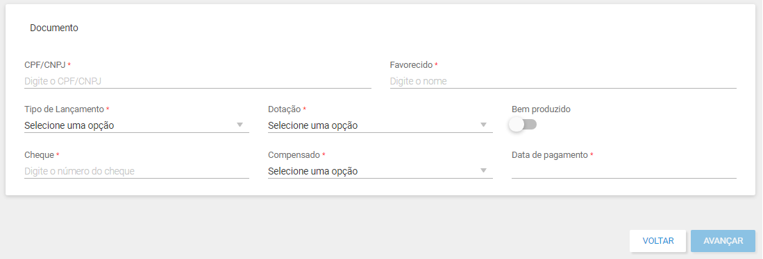Image resolution: width=763 pixels, height=259 pixels.
Task: Click the Favorecido field label
Action: point(411,64)
